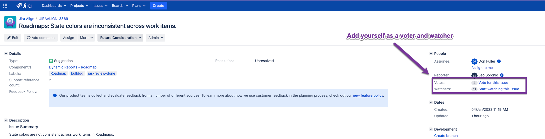This screenshot has height=139, width=545.
Task: Click the Jira logo
Action: [x=24, y=6]
